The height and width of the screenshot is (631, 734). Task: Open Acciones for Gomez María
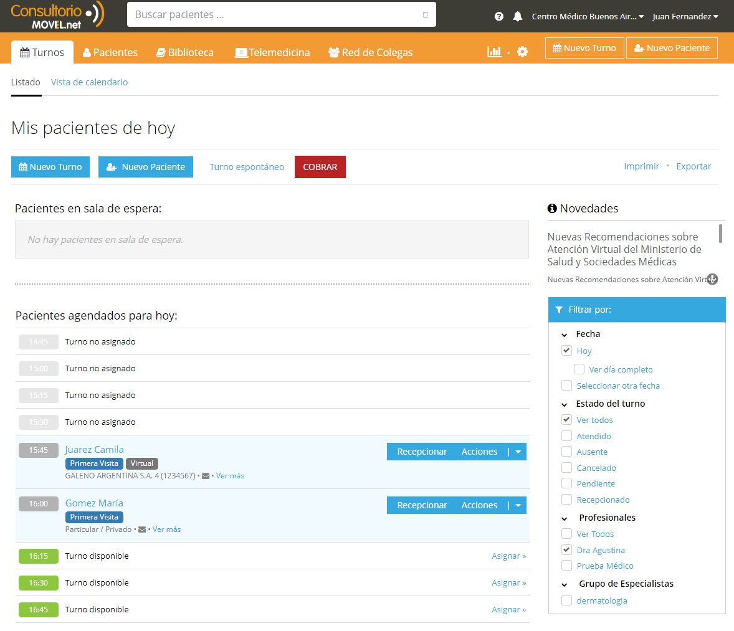[479, 505]
